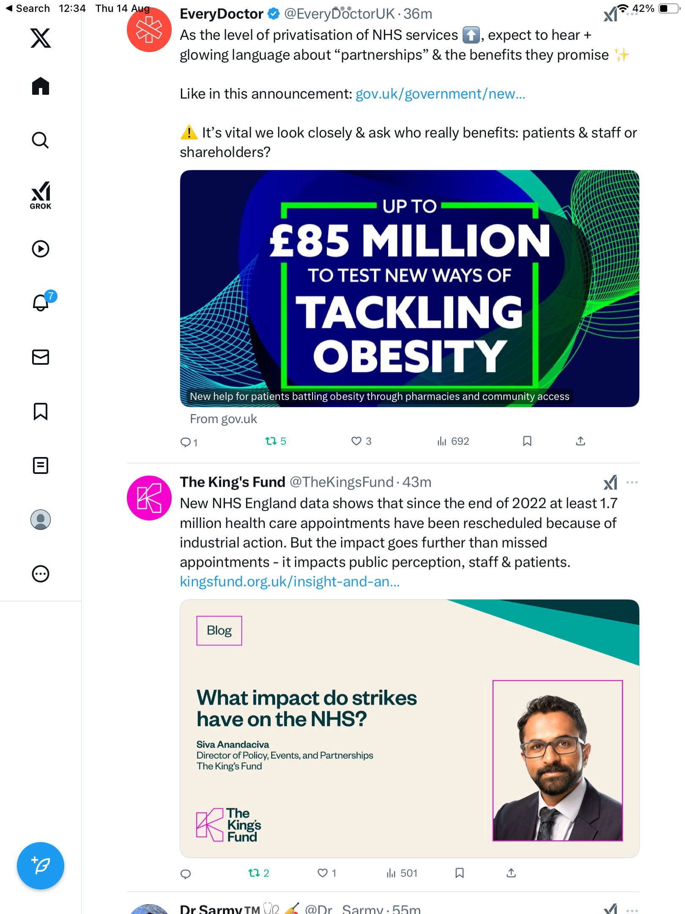Viewport: 685px width, 914px height.
Task: Open share menu for King's Fund post
Action: (511, 873)
